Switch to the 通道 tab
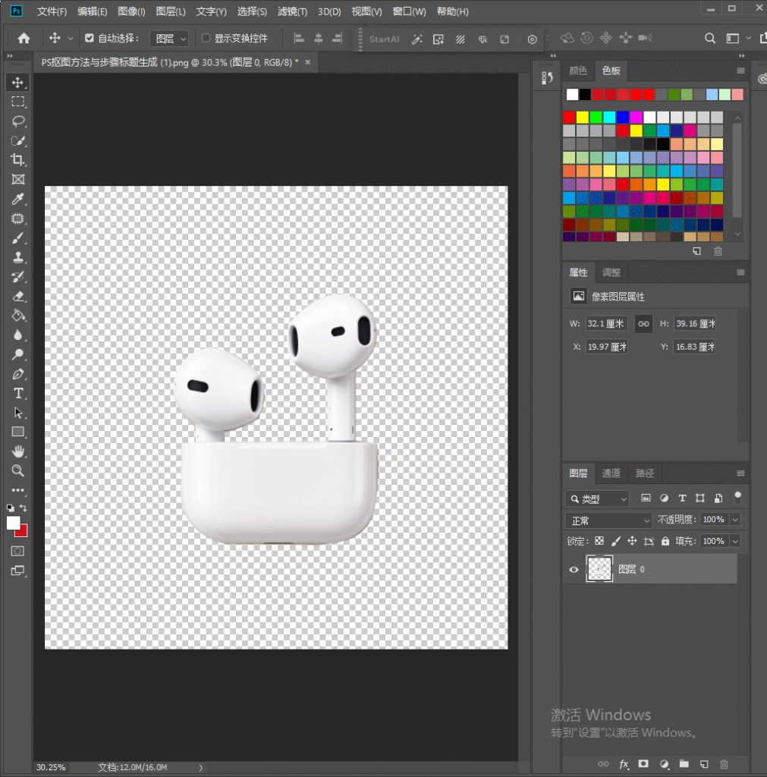The width and height of the screenshot is (767, 777). pos(611,473)
